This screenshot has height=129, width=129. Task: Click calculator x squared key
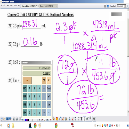point(49,96)
